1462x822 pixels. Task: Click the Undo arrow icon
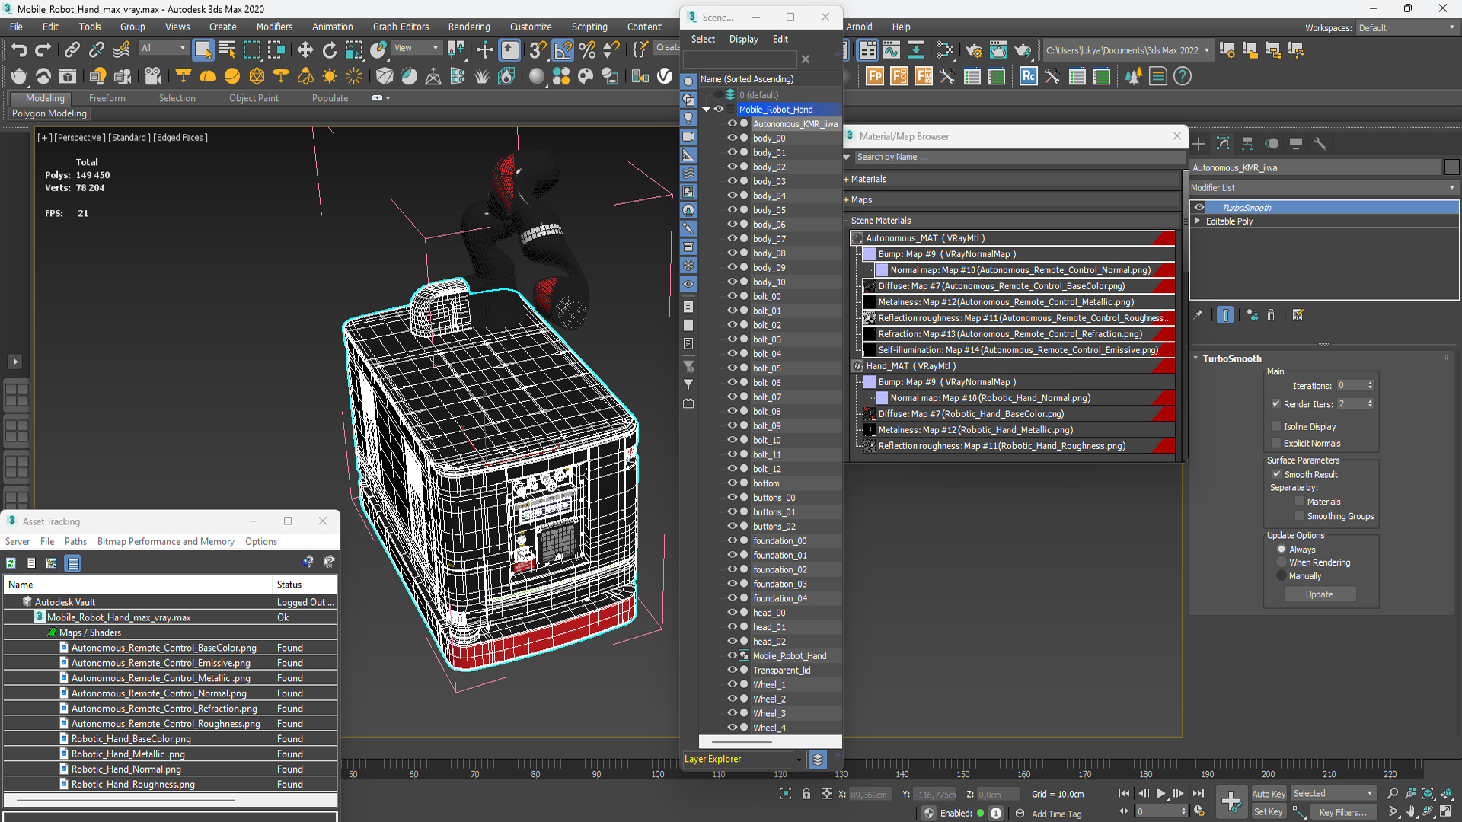(18, 50)
